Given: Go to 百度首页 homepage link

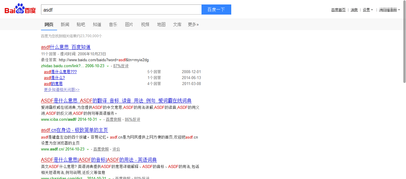Looking at the screenshot, I should [338, 10].
